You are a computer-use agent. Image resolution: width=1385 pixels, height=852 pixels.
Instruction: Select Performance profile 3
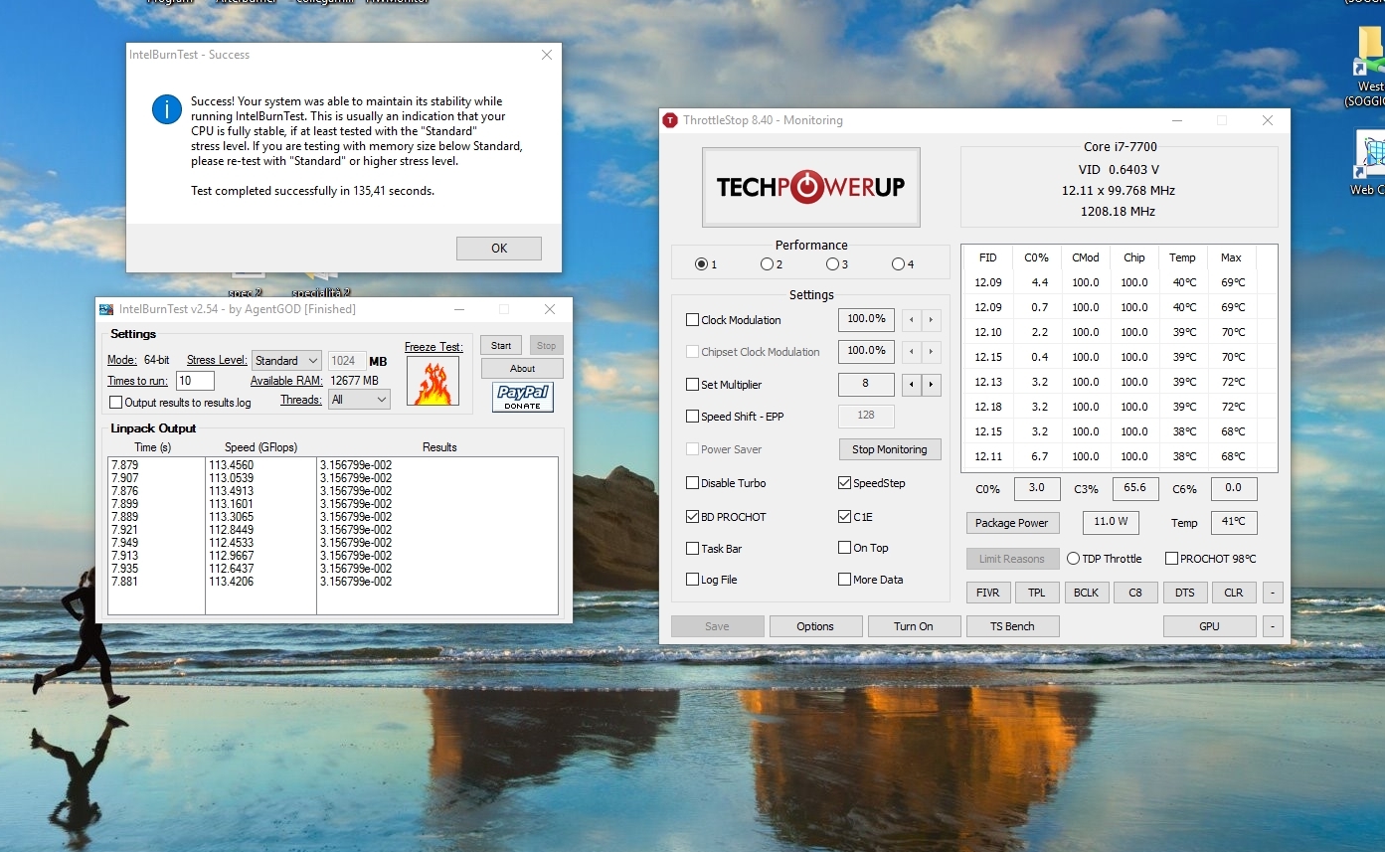[832, 264]
